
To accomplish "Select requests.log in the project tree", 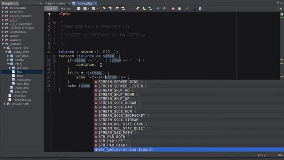I will [x=22, y=100].
